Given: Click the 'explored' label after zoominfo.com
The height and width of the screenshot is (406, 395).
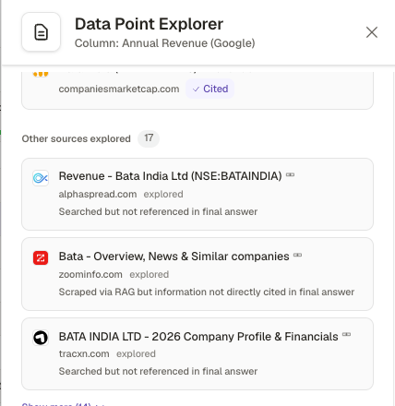Looking at the screenshot, I should [150, 274].
